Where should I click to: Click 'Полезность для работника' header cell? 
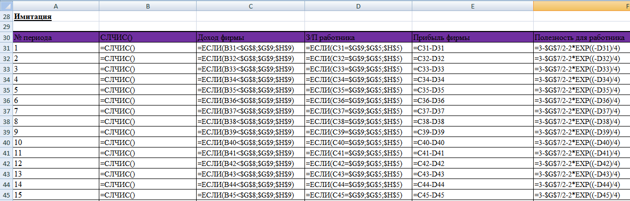582,37
